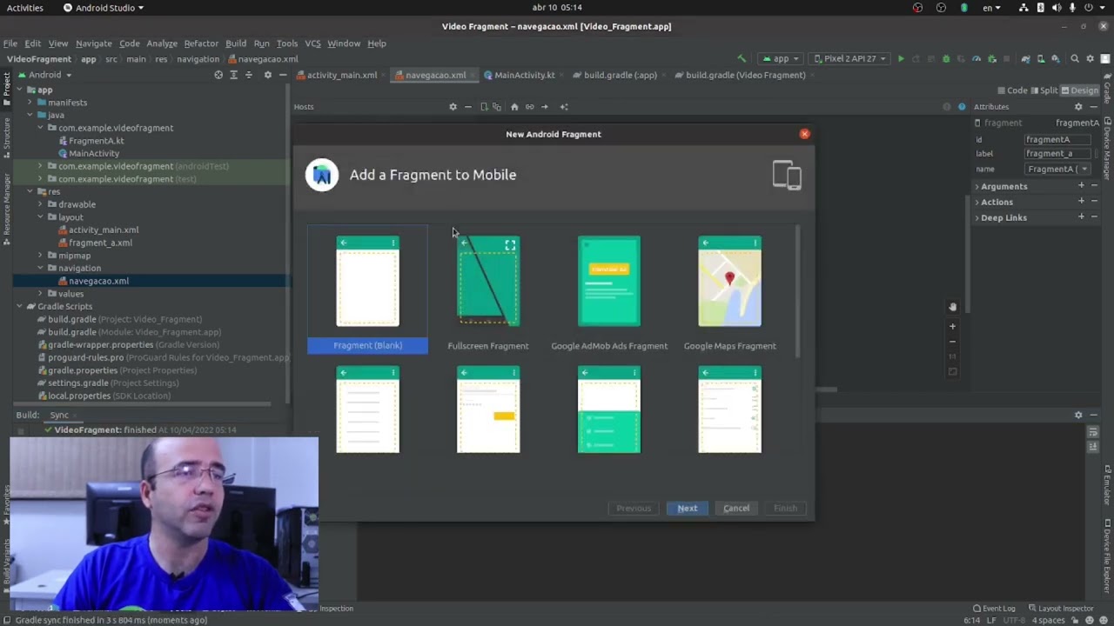Open the Pixel 2 API 27 device dropdown
Viewport: 1114px width, 626px height.
[x=849, y=59]
